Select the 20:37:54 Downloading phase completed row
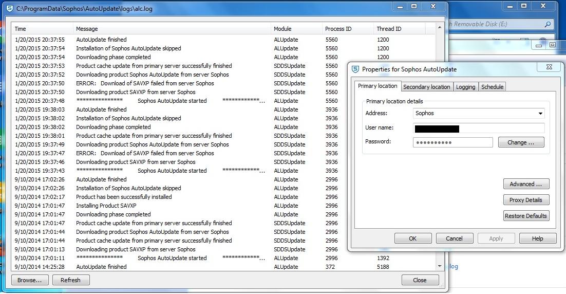 [223, 57]
